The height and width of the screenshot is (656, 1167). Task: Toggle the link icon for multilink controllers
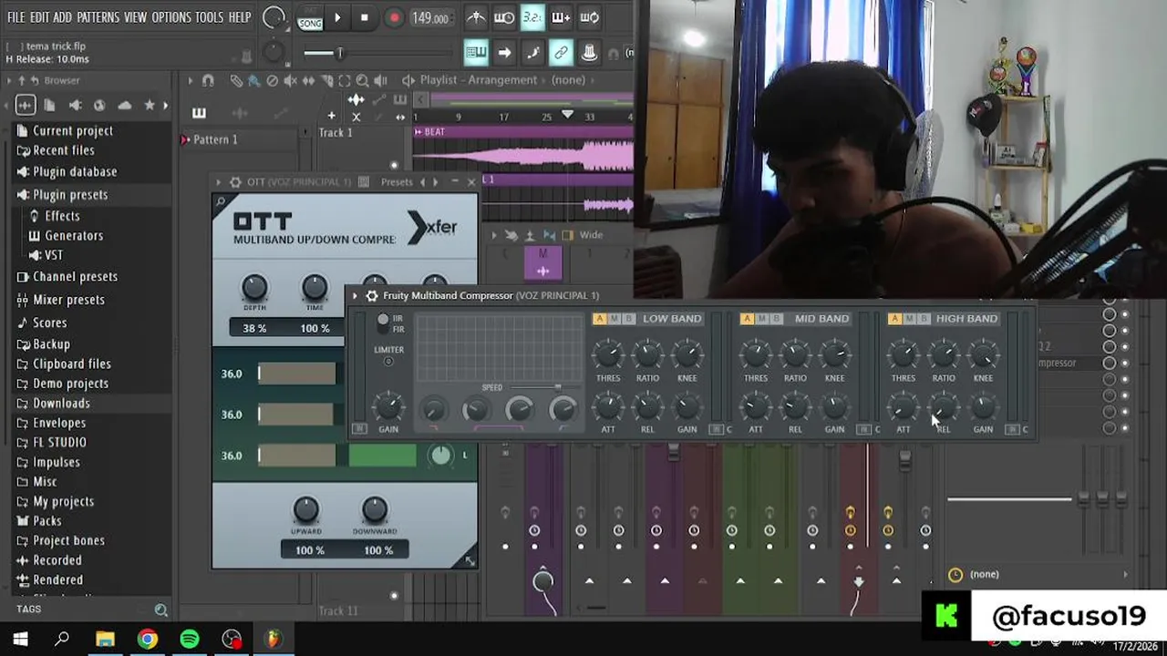(561, 53)
